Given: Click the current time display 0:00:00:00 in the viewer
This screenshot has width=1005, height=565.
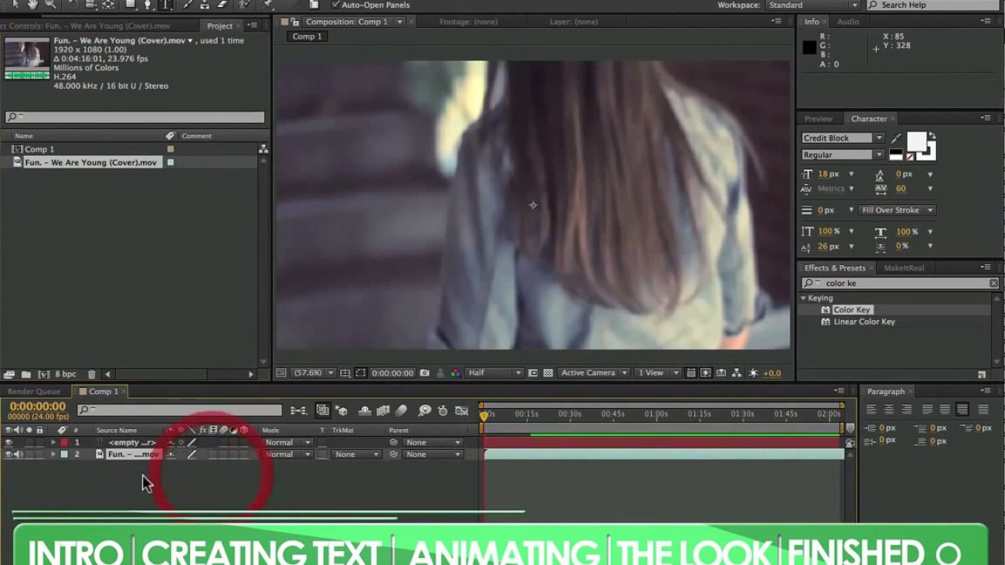Looking at the screenshot, I should point(392,373).
